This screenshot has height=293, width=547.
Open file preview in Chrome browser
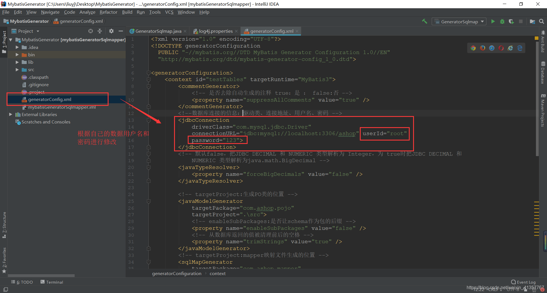[473, 48]
